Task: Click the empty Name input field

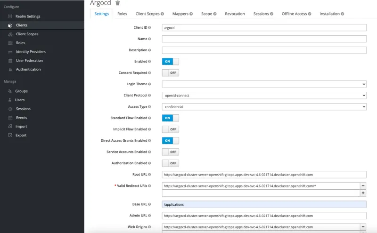Action: (264, 39)
